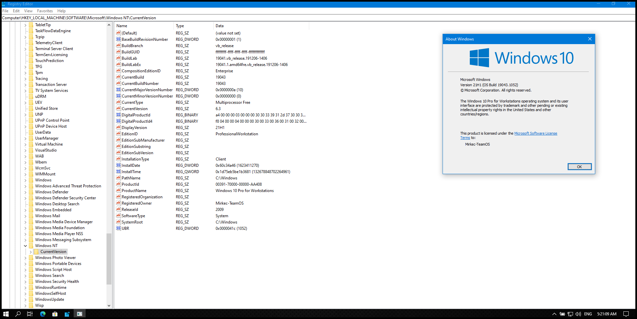This screenshot has width=637, height=319.
Task: Click the BaseBuildRevisionNumber DWORD value icon
Action: coord(118,39)
